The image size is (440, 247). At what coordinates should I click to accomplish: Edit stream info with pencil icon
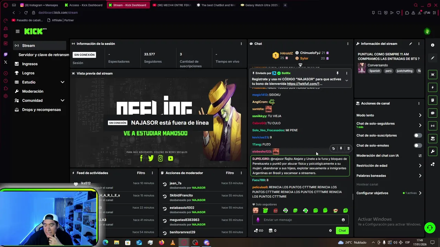[x=410, y=44]
